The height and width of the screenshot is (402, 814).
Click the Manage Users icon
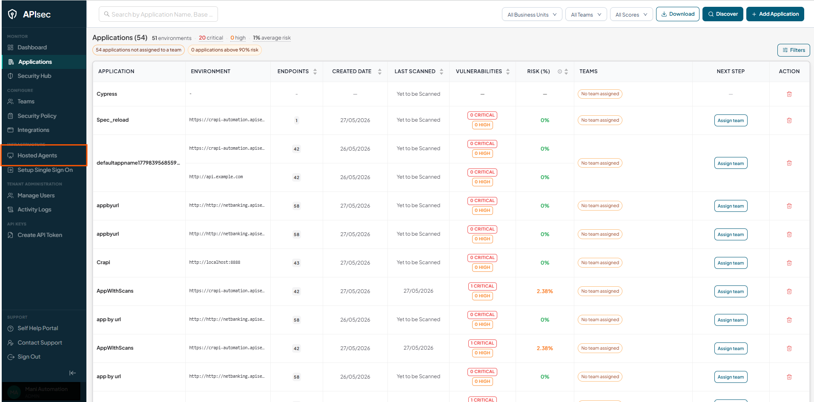(11, 196)
